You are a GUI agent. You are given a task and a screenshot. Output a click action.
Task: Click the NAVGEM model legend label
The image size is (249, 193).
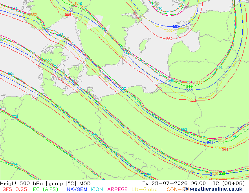tap(77, 189)
